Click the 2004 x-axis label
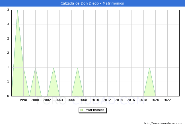The width and height of the screenshot is (185, 128). (x=59, y=100)
